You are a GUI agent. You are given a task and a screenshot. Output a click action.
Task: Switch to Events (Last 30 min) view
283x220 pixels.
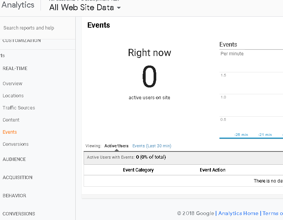click(152, 146)
